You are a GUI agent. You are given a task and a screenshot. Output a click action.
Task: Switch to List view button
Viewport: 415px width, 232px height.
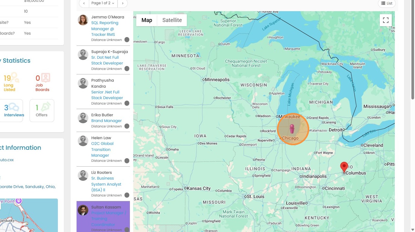(x=387, y=3)
